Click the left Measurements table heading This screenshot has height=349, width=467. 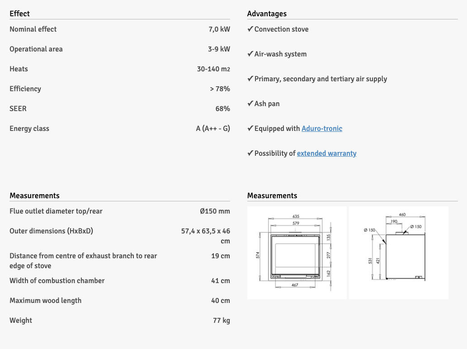(x=34, y=195)
